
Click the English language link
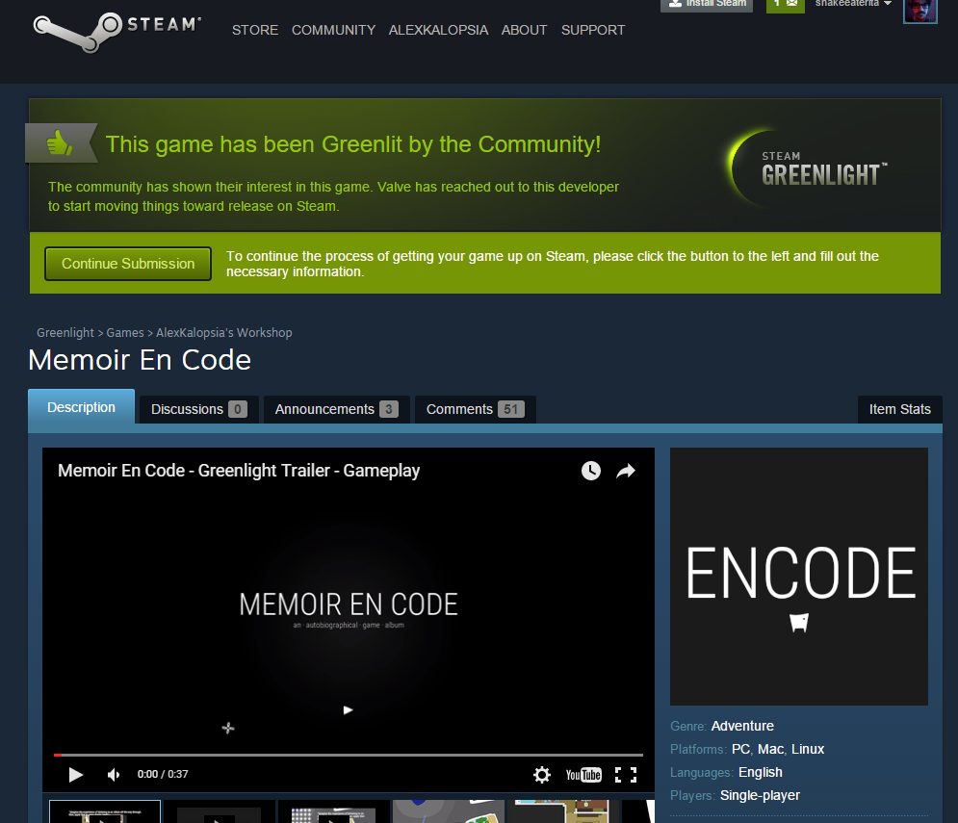point(760,772)
